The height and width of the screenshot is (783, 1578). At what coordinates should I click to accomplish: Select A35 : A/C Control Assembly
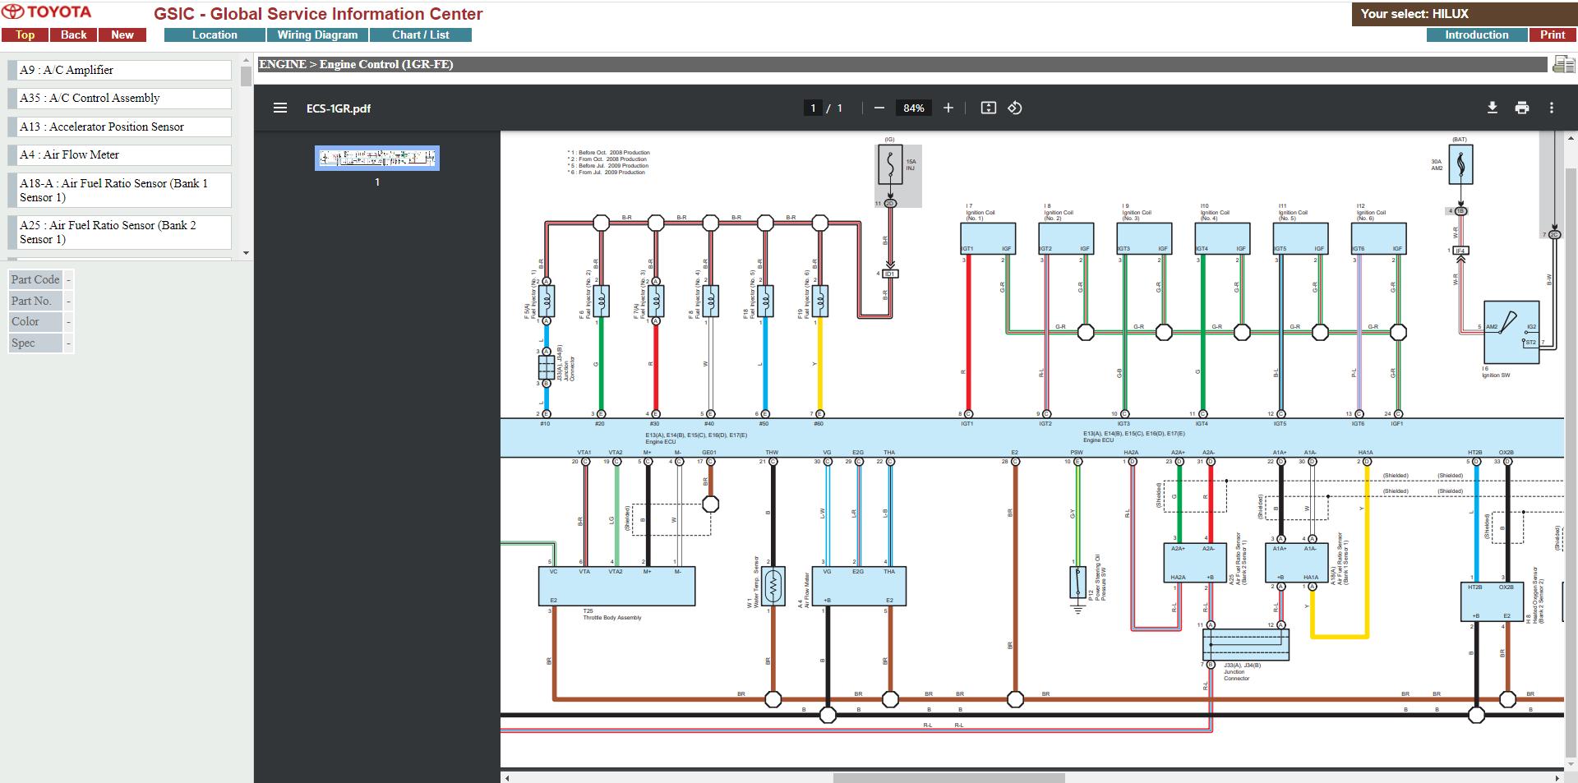tap(120, 98)
